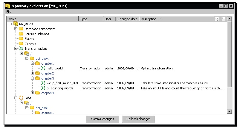Click the Rollback changes button
The width and height of the screenshot is (240, 129).
click(138, 119)
